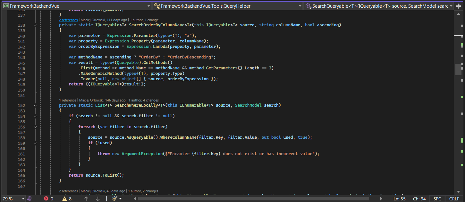The image size is (465, 202).
Task: Collapse the SearchWhereLocally method at line 152
Action: click(x=35, y=105)
